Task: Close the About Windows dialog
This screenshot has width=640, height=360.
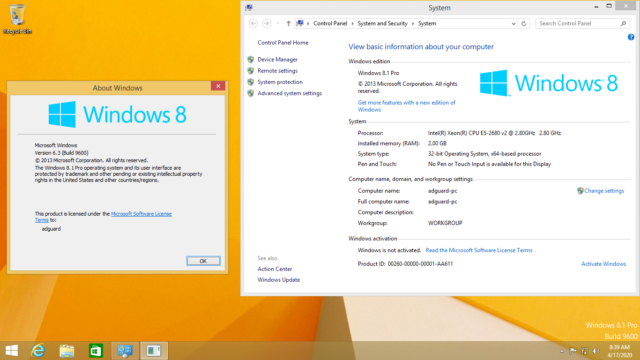Action: (218, 86)
